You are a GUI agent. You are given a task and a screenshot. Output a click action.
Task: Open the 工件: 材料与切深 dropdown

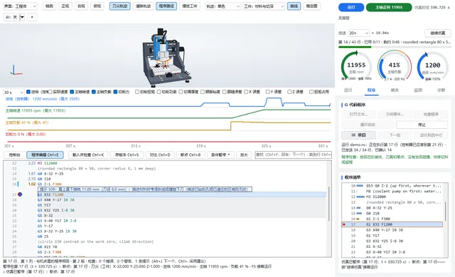coord(264,6)
